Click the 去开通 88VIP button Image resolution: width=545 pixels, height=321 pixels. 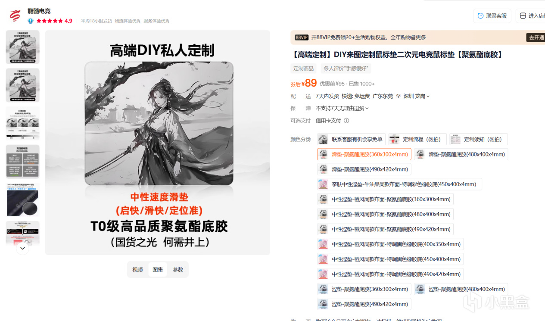pyautogui.click(x=536, y=37)
